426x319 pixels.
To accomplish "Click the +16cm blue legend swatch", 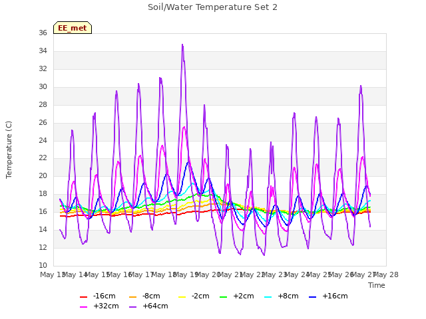I will (x=313, y=297).
